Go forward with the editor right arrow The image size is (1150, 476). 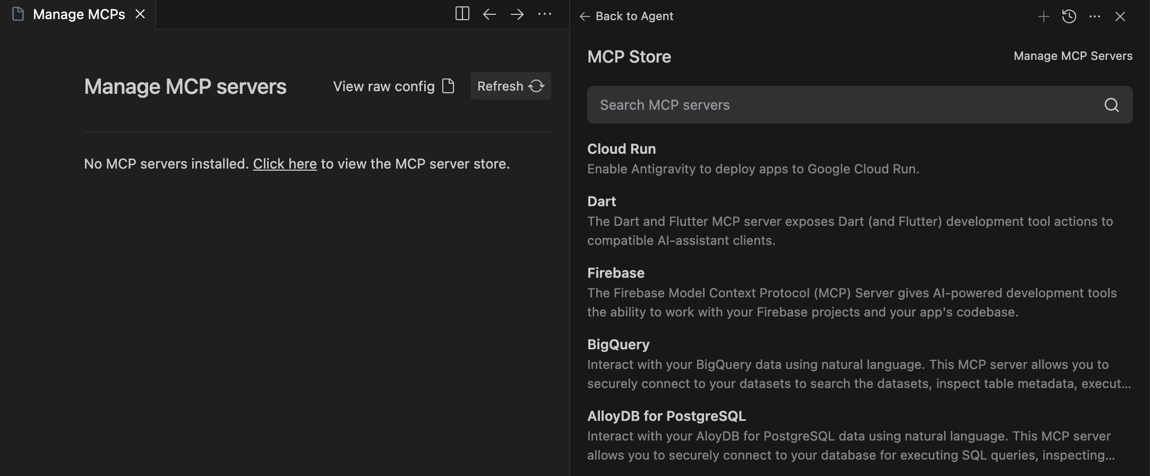click(x=517, y=14)
